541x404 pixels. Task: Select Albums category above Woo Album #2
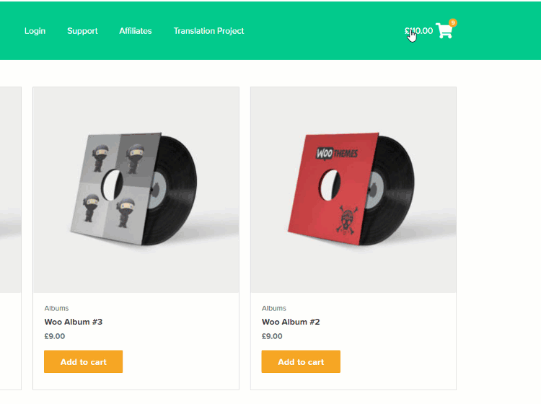[274, 308]
